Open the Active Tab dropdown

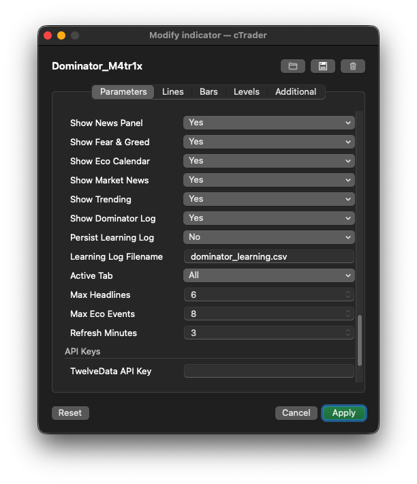click(x=269, y=275)
